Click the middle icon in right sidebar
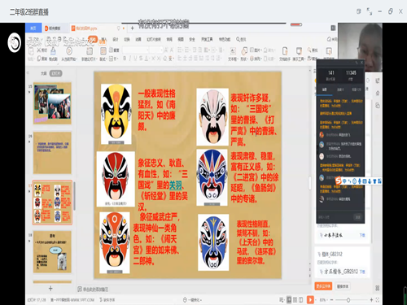This screenshot has width=407, height=305. [x=378, y=93]
